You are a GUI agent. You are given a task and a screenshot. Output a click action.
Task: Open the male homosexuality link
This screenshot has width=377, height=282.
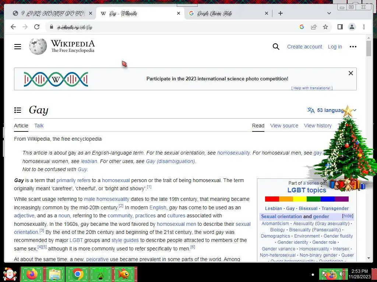[x=106, y=199]
